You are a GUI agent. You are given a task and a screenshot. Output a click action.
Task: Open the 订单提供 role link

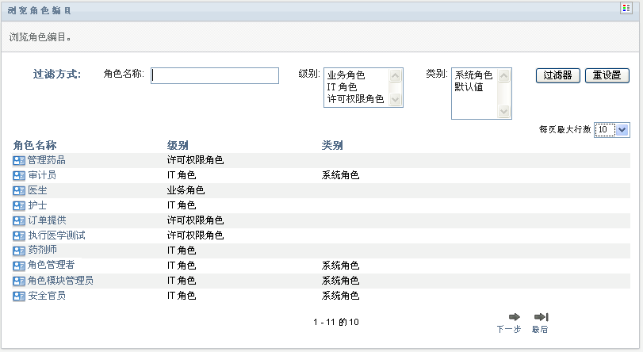coord(47,220)
